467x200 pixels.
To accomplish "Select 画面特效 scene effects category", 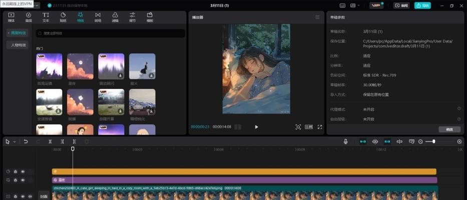I will coord(18,33).
